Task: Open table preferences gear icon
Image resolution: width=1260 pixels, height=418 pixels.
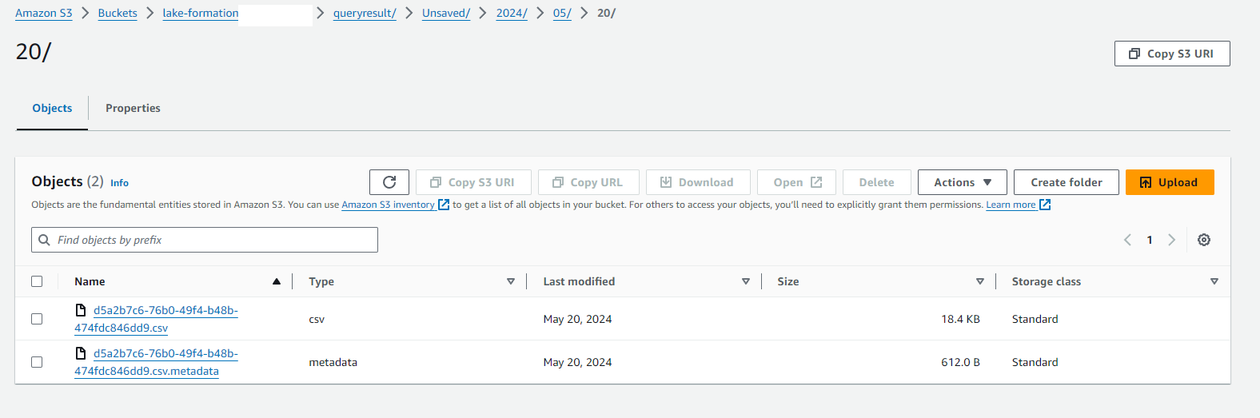Action: [1204, 240]
